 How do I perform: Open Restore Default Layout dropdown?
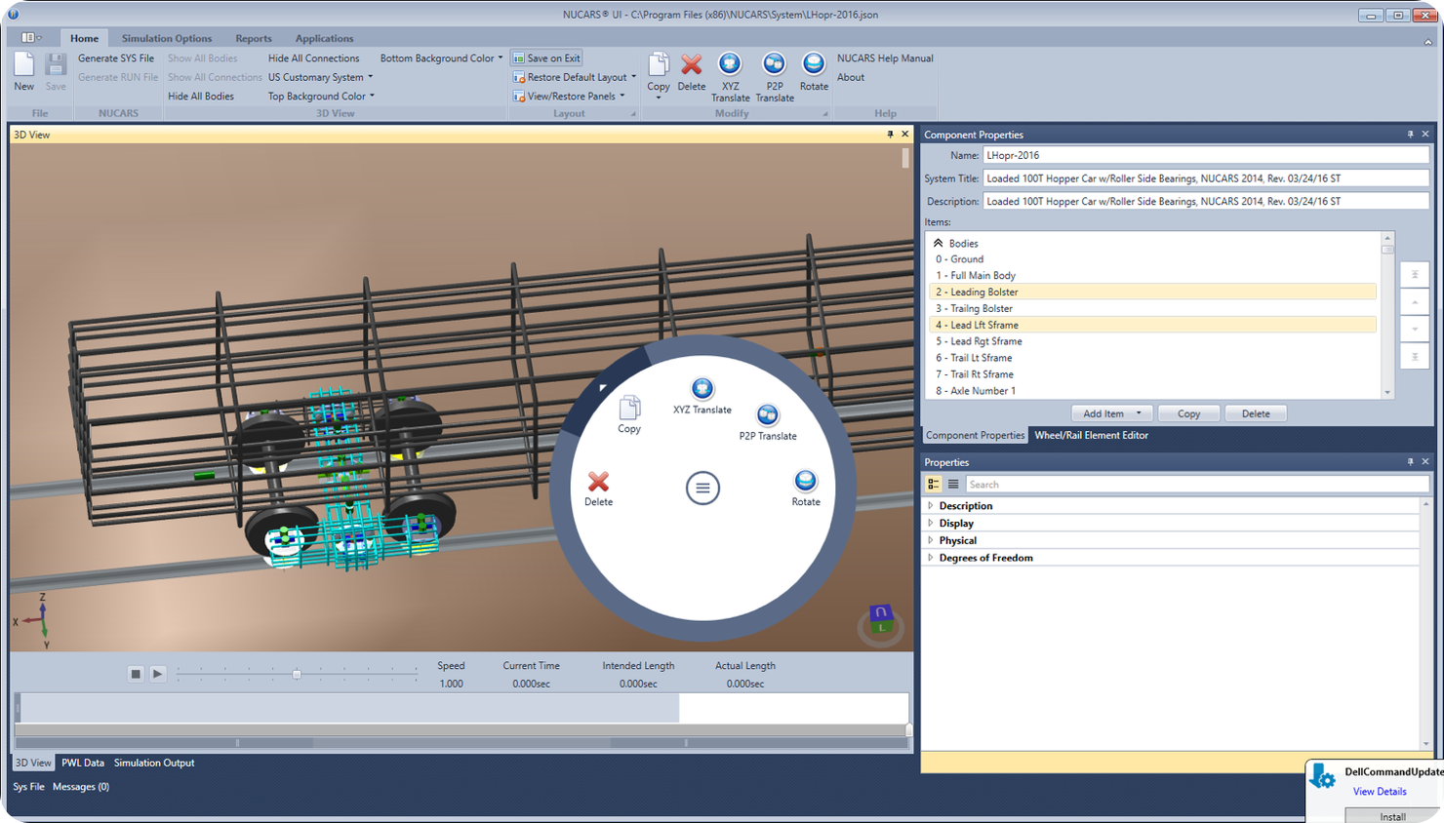coord(575,77)
